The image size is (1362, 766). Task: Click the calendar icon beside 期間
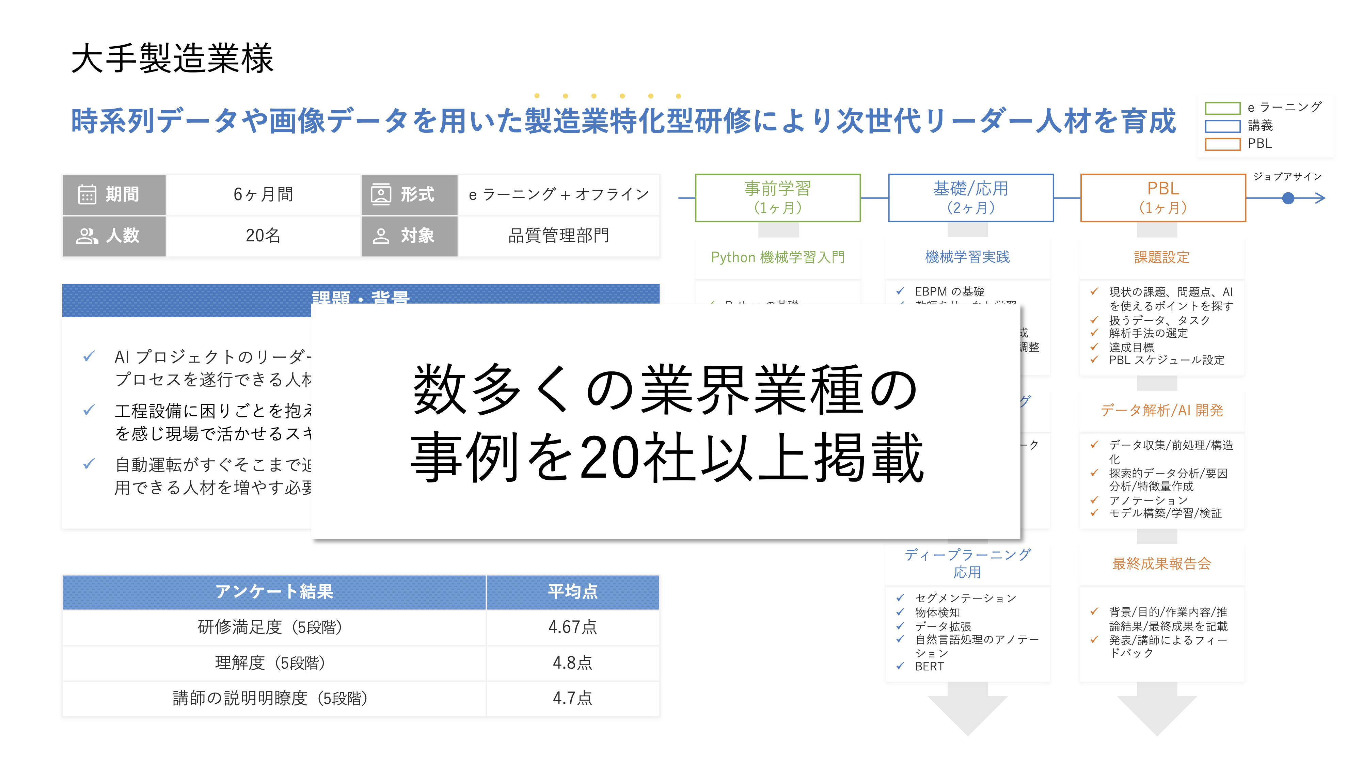click(87, 194)
